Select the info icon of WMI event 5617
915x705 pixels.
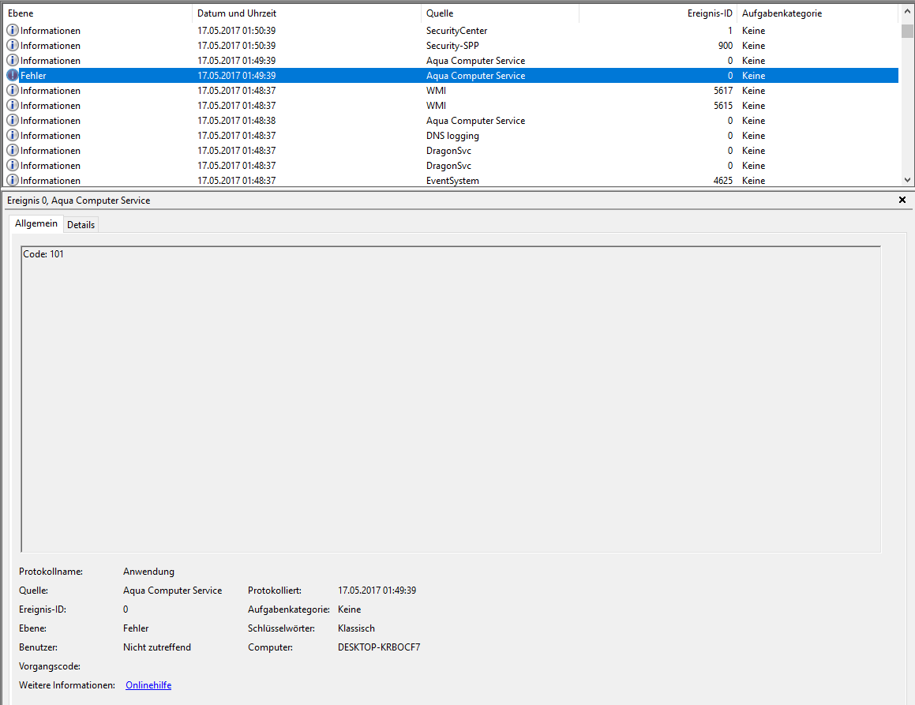coord(13,91)
